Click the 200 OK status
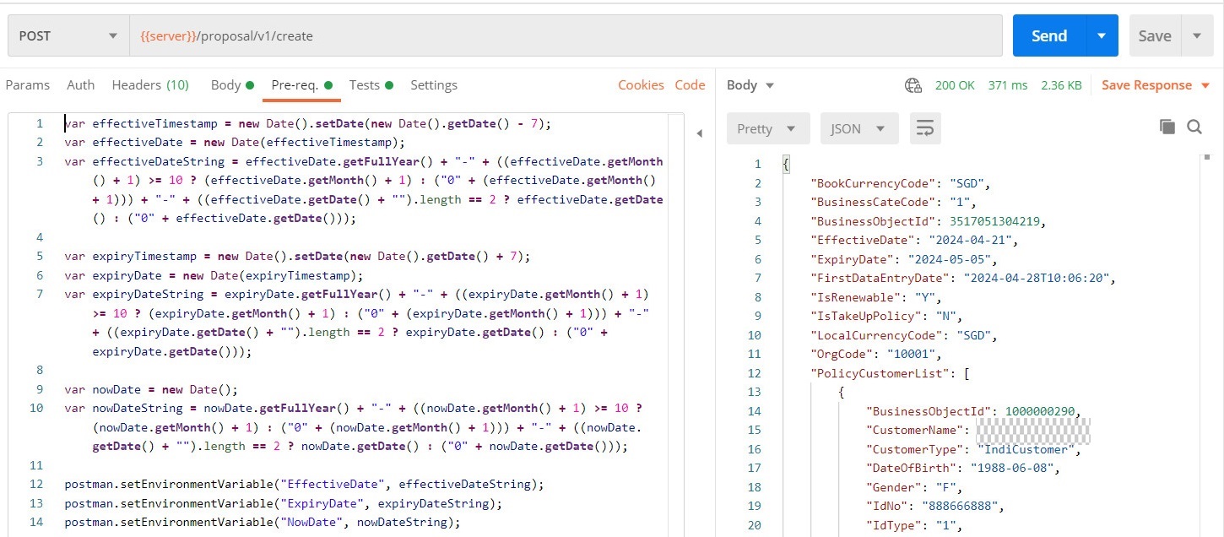 click(955, 85)
